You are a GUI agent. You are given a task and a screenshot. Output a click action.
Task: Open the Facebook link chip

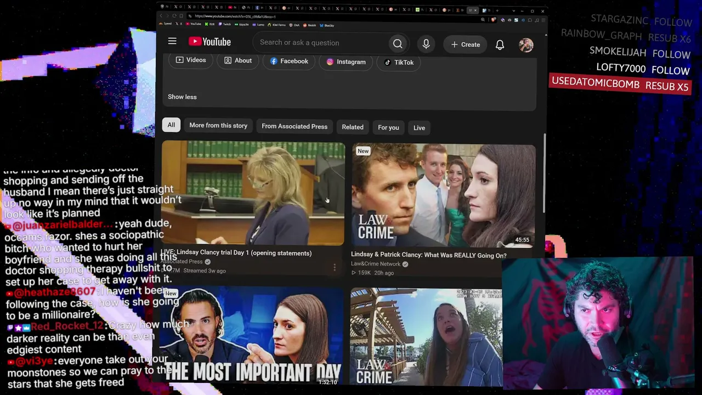point(289,61)
